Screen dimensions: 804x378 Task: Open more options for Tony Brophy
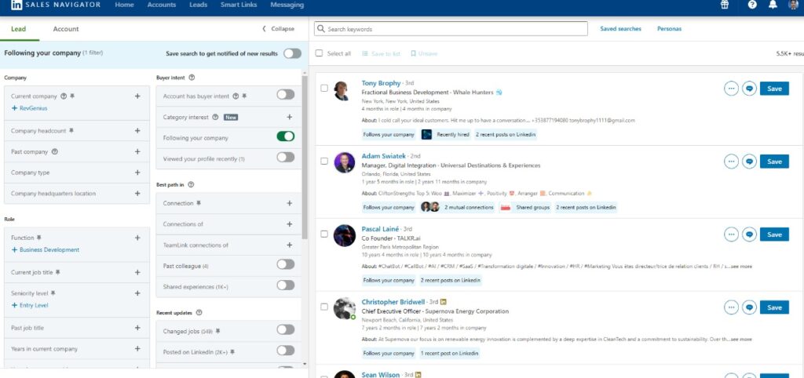coord(732,89)
